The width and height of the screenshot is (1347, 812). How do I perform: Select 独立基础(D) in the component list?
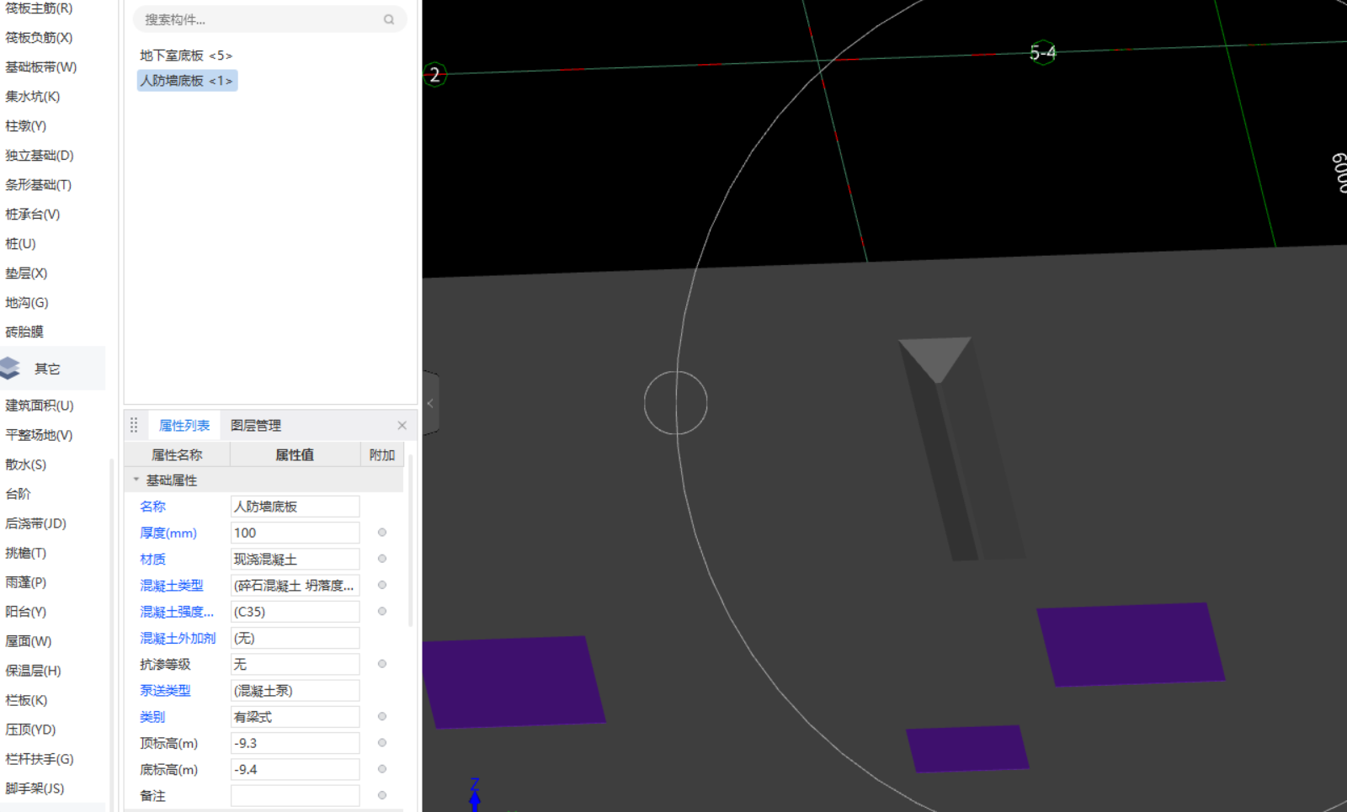pos(40,156)
